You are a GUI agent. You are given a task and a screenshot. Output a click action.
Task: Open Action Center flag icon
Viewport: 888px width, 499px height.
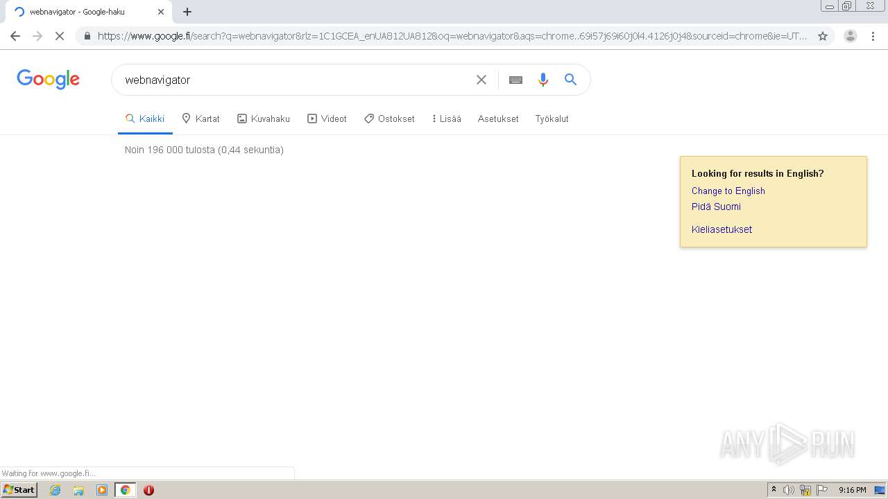pyautogui.click(x=822, y=490)
